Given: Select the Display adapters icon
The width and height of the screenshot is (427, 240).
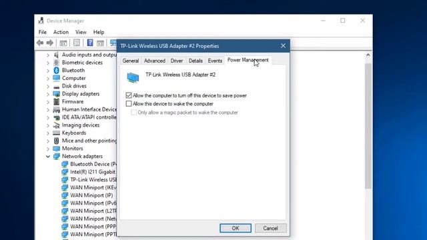Looking at the screenshot, I should [56, 94].
